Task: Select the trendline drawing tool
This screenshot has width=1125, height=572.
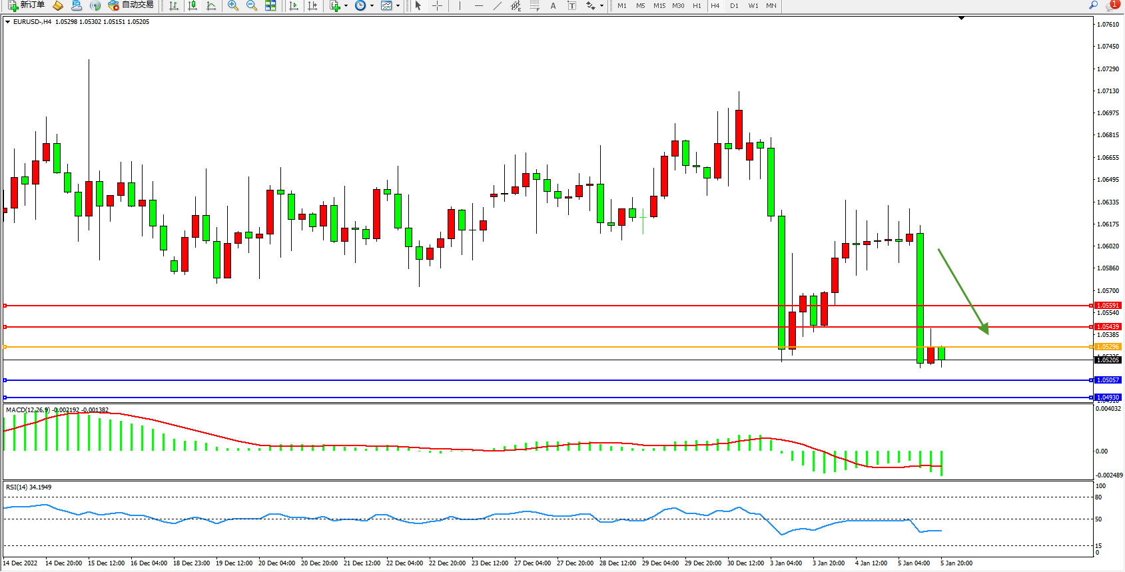Action: (x=497, y=5)
